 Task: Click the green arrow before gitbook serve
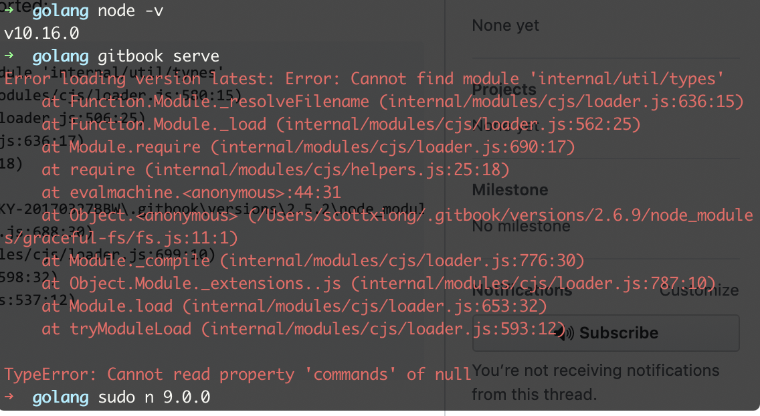[x=8, y=56]
